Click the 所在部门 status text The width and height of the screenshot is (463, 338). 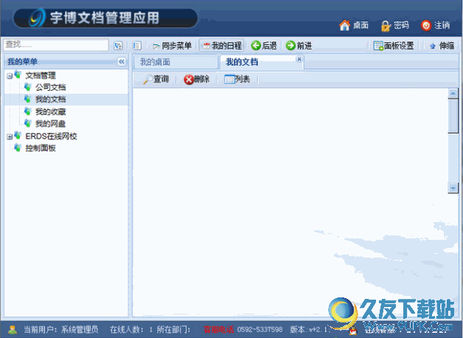point(174,329)
